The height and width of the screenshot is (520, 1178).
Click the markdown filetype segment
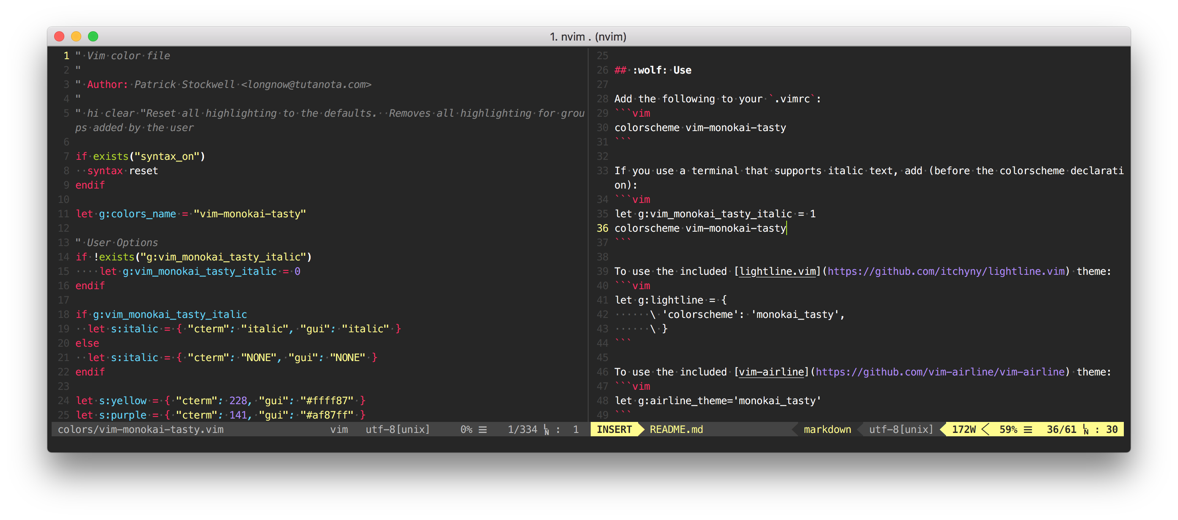click(827, 430)
